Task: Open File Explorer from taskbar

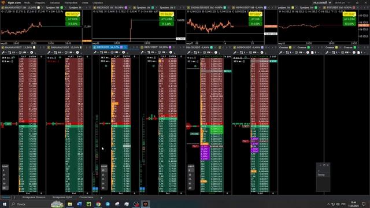Action: (70, 204)
